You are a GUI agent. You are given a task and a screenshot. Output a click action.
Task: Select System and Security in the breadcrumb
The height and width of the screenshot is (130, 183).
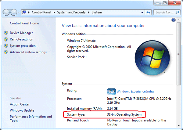click(73, 13)
